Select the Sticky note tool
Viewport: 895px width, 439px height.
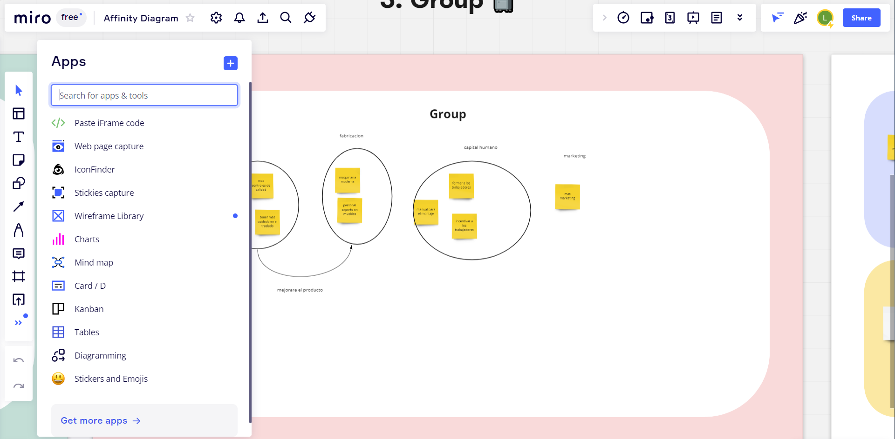coord(19,160)
